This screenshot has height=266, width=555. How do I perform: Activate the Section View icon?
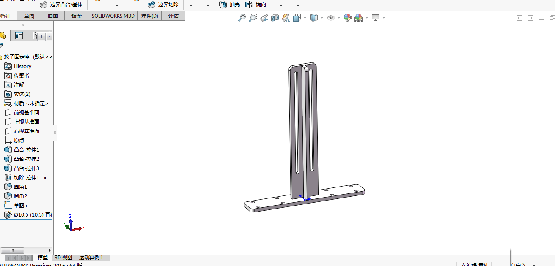click(275, 18)
